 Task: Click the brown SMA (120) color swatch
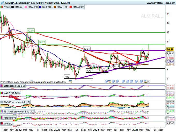pyautogui.click(x=55, y=7)
